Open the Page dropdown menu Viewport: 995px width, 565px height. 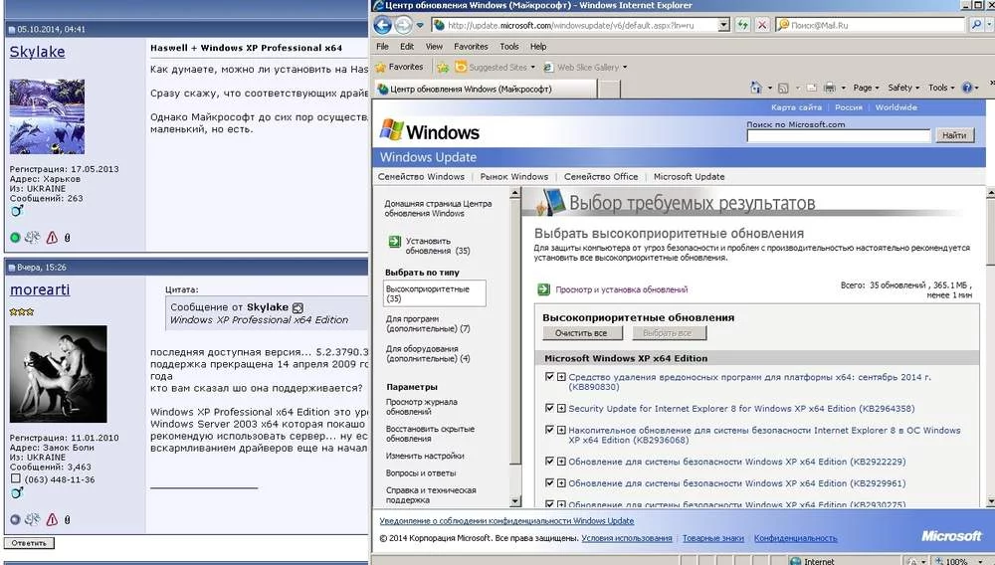point(866,88)
